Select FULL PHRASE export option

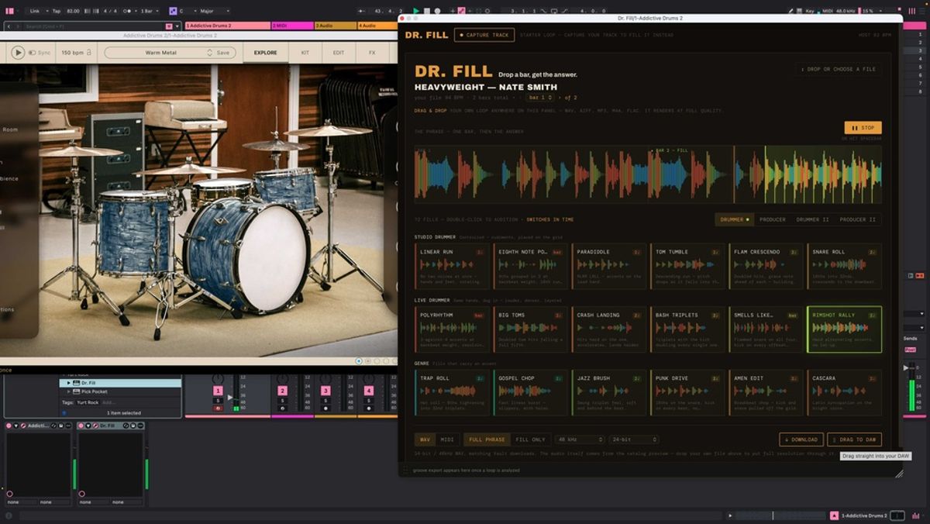pos(487,440)
